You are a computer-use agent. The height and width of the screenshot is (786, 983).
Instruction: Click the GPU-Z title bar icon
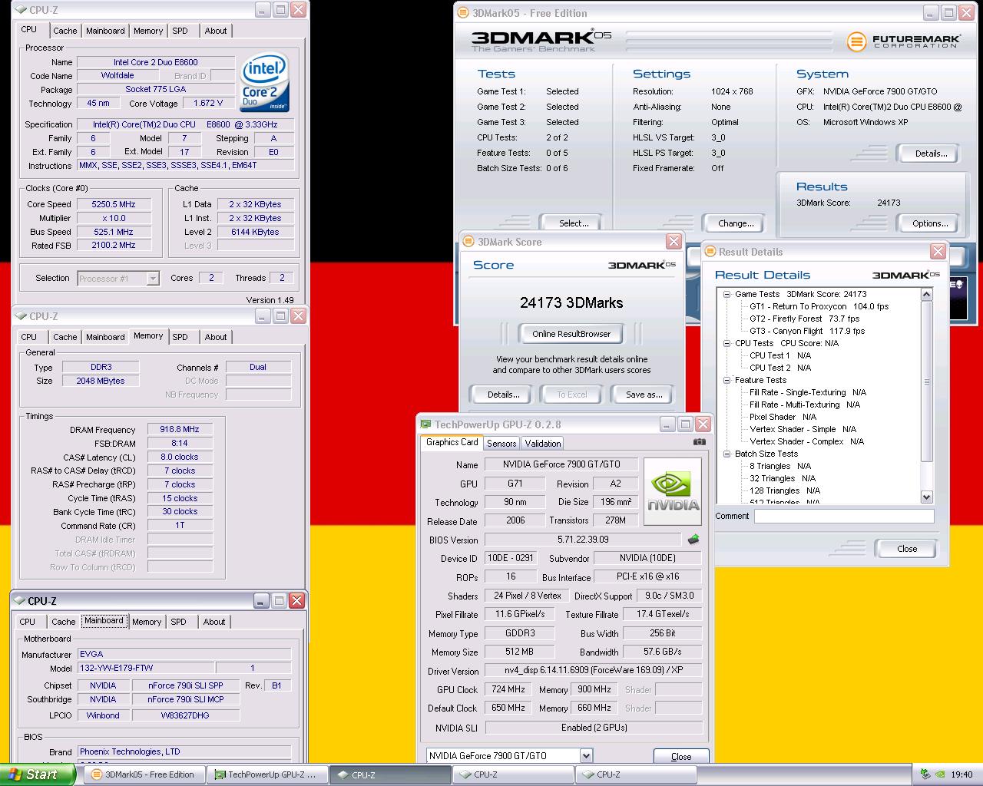(425, 424)
